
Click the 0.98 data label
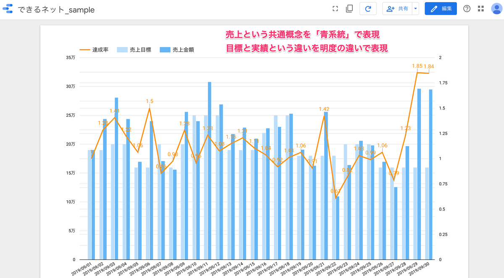173,155
